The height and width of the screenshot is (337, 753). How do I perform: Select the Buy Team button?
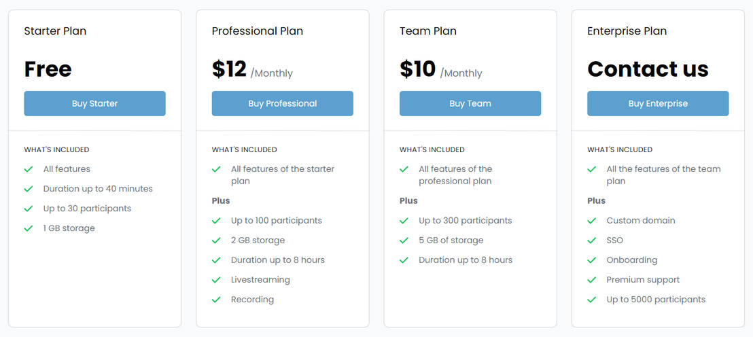pyautogui.click(x=470, y=103)
